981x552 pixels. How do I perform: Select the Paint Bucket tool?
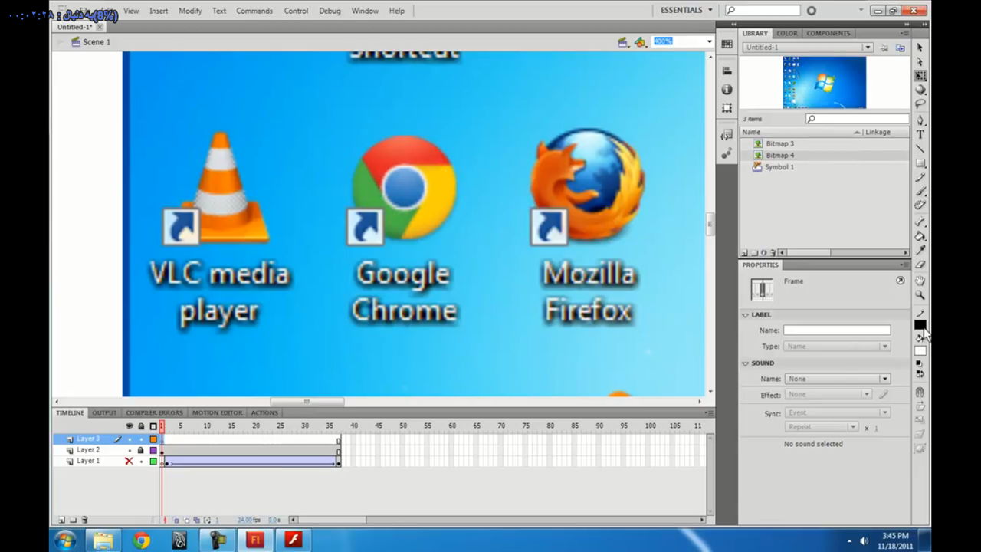click(920, 235)
